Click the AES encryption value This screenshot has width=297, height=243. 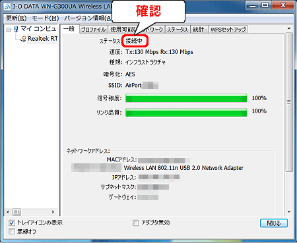(x=130, y=74)
